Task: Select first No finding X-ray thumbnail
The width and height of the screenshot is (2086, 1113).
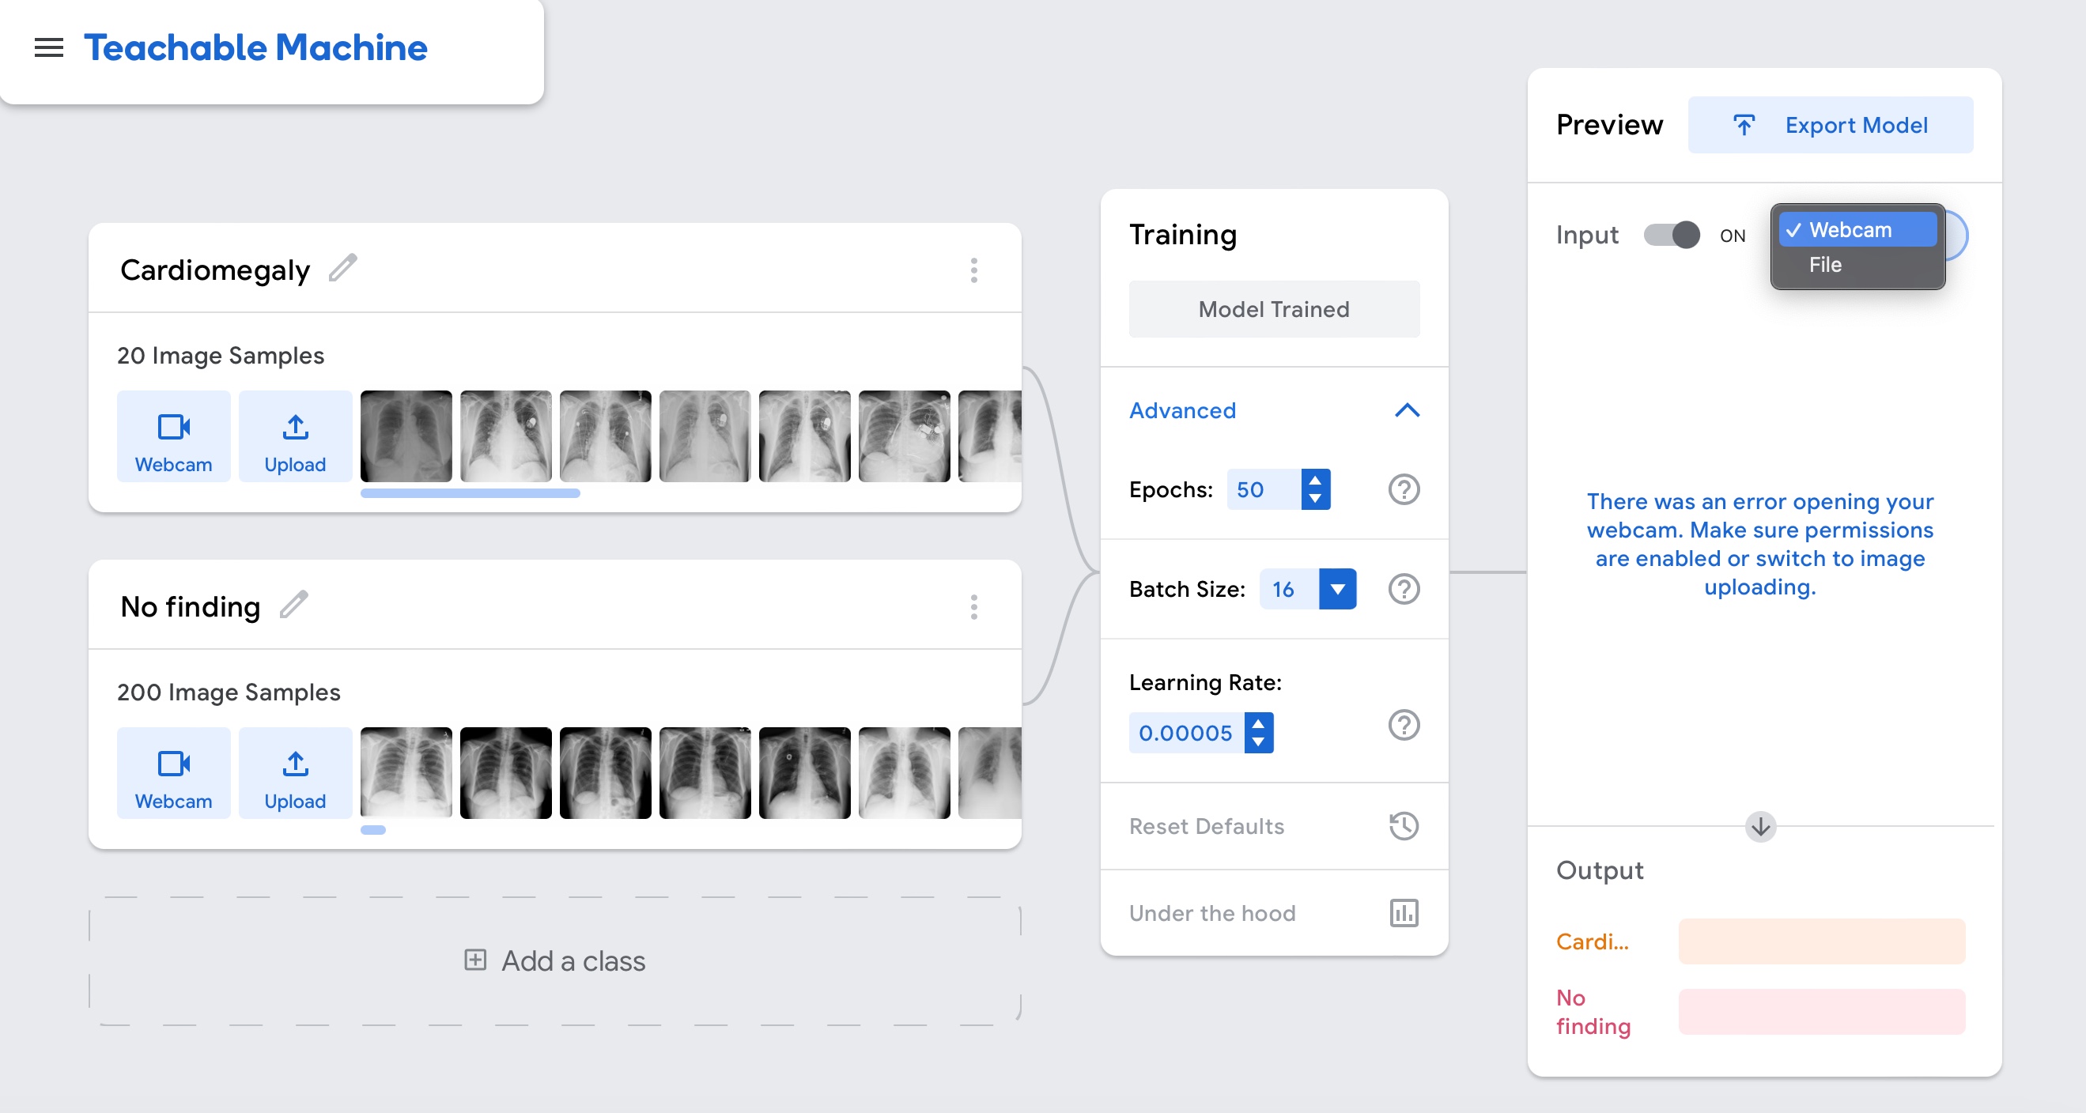Action: click(x=406, y=773)
